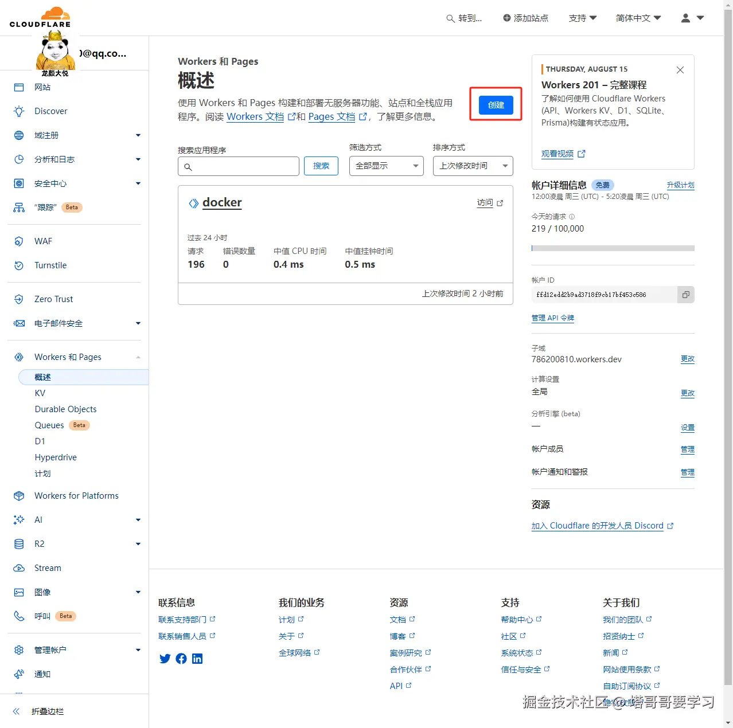Viewport: 733px width, 728px height.
Task: Open the docker application link
Action: [x=222, y=202]
